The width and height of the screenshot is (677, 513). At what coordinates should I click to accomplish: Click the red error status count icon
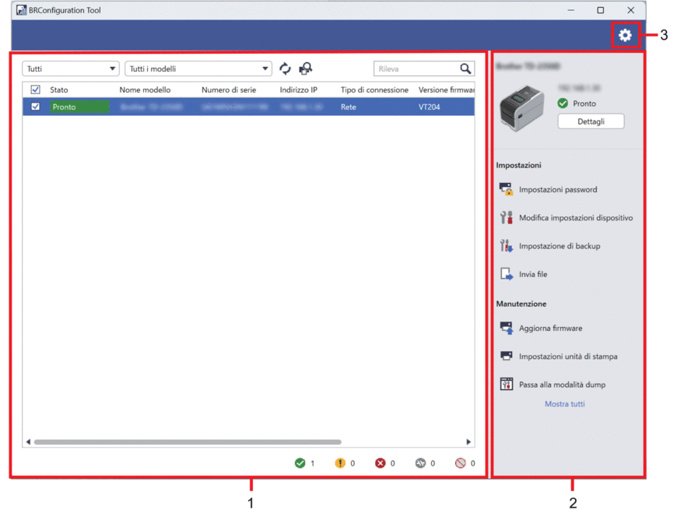pyautogui.click(x=380, y=463)
